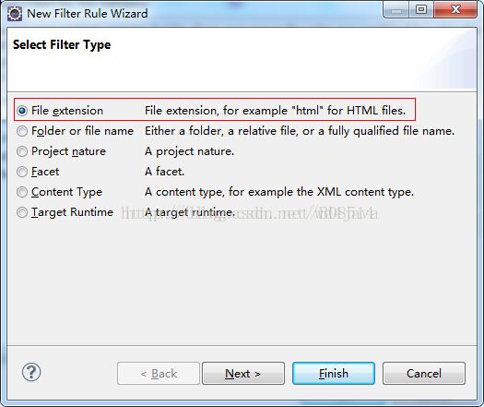Screen dimensions: 484x407
Task: Select the Project nature radio button
Action: point(22,151)
